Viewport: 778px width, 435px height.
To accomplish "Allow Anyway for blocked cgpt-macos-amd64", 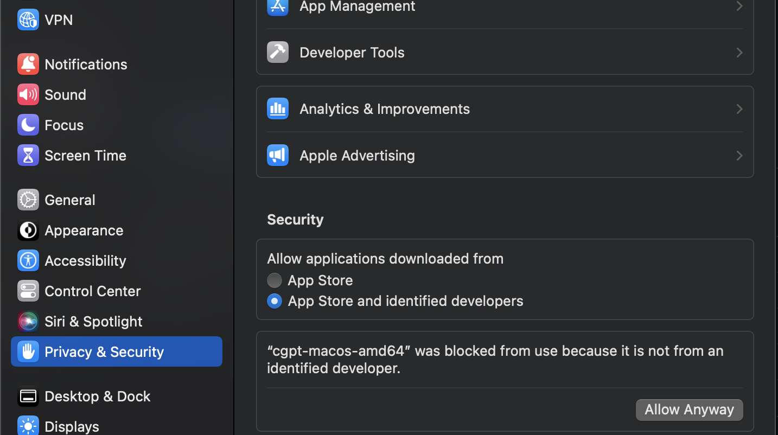I will point(690,410).
